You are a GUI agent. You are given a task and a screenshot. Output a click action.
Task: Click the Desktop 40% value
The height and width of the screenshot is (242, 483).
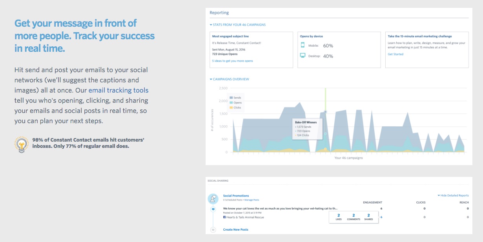click(328, 56)
